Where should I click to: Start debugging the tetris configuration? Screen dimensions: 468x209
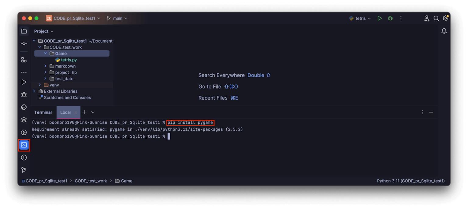click(x=390, y=18)
